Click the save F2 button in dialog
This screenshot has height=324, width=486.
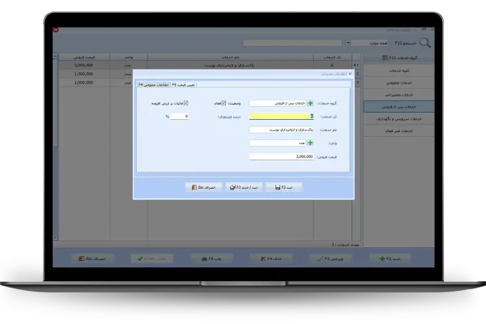tap(288, 186)
